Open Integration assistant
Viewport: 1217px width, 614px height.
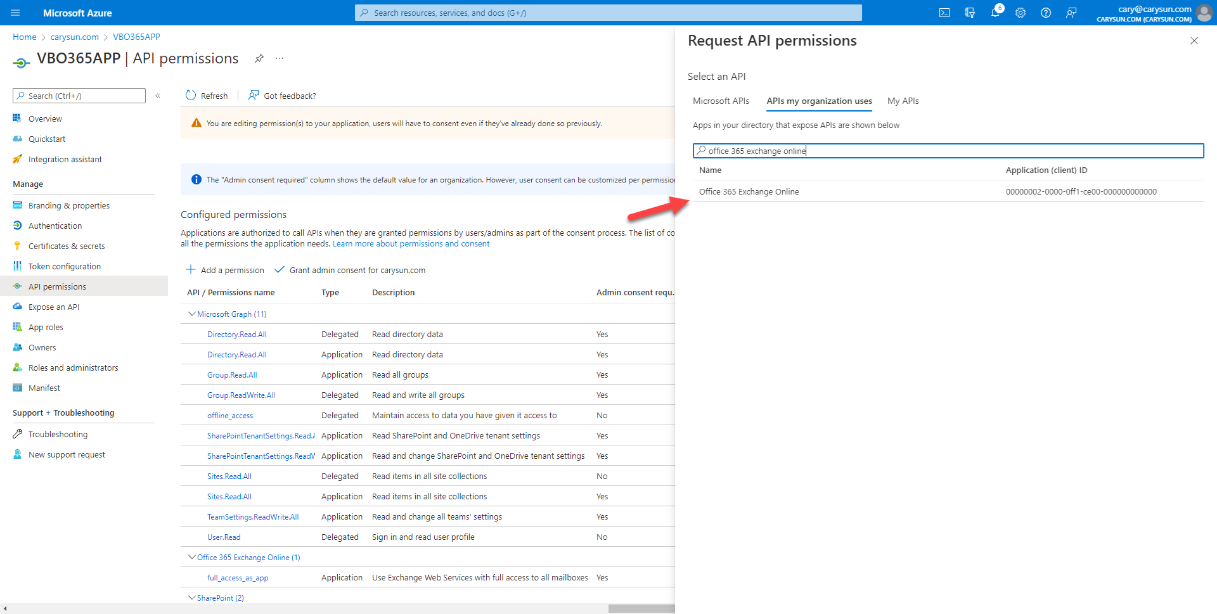click(65, 159)
